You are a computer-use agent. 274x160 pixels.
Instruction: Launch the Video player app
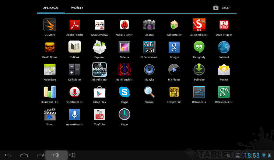tap(50, 114)
